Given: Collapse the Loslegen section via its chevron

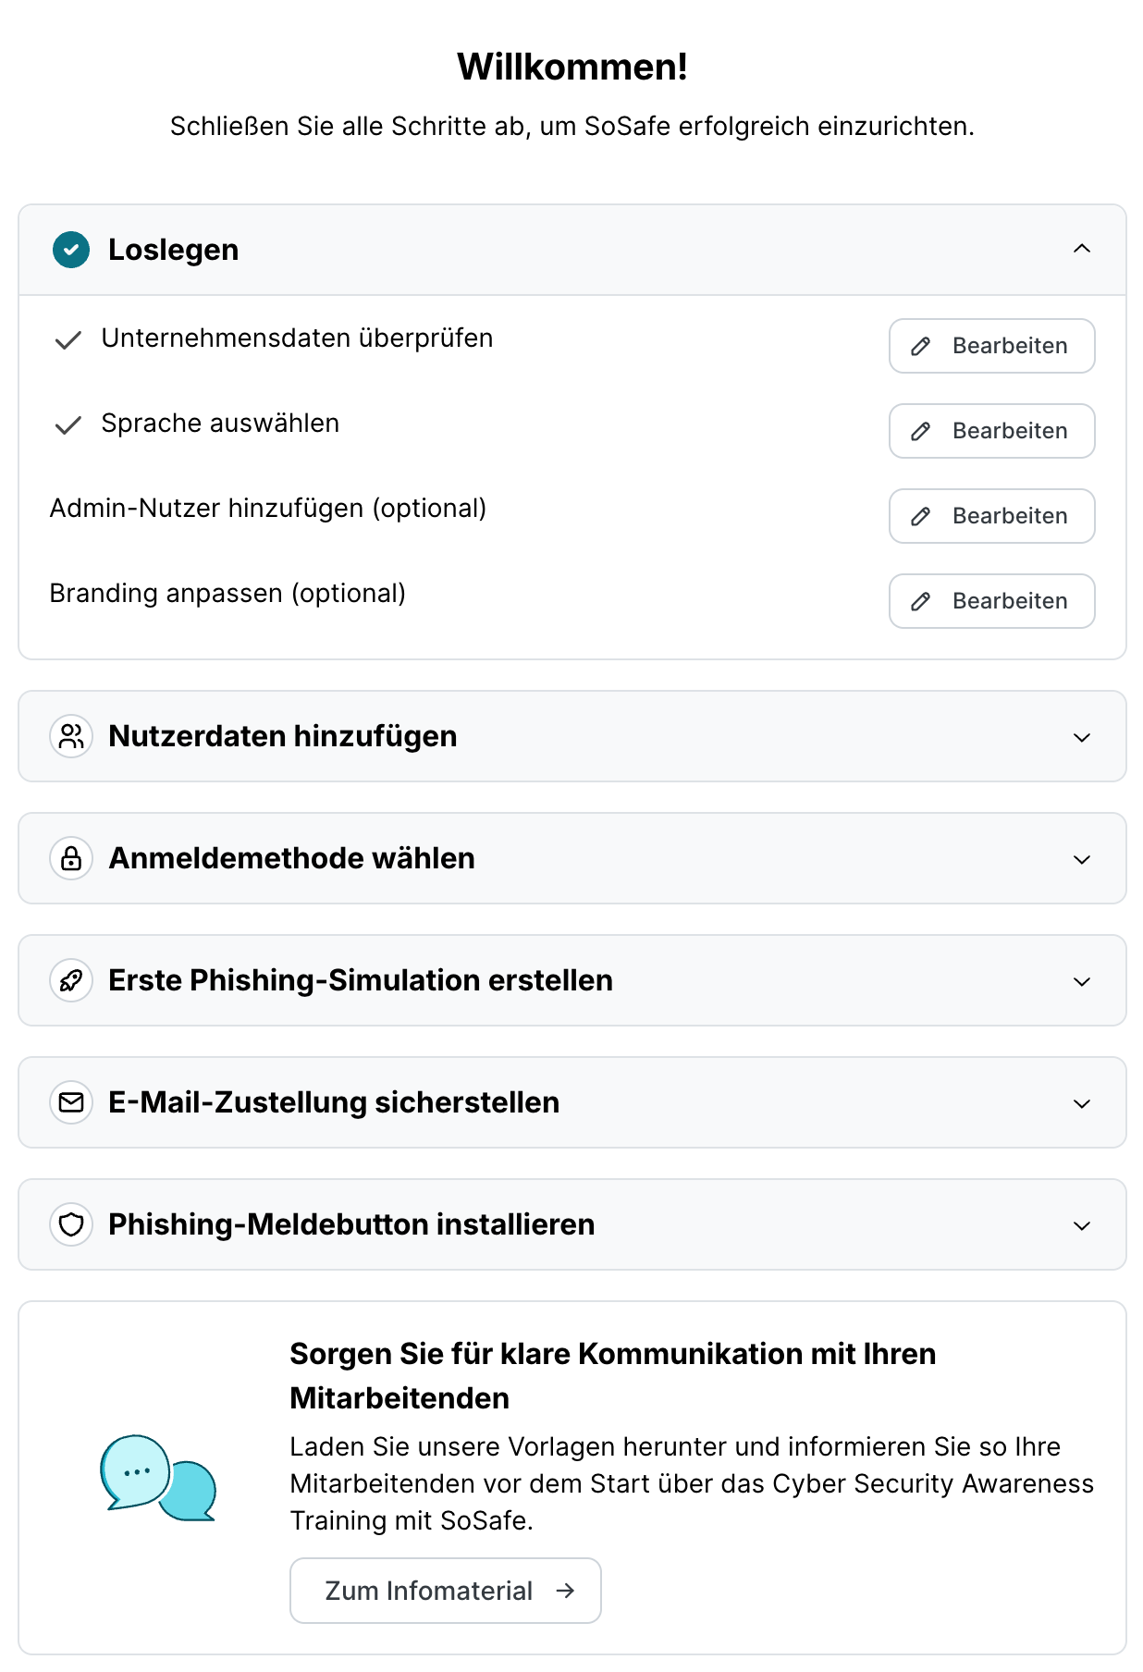Looking at the screenshot, I should pyautogui.click(x=1080, y=250).
